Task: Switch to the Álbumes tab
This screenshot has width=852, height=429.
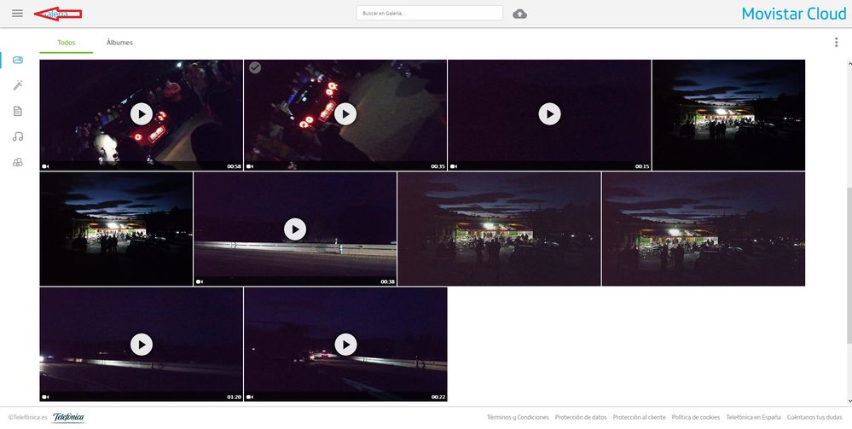Action: click(x=119, y=43)
